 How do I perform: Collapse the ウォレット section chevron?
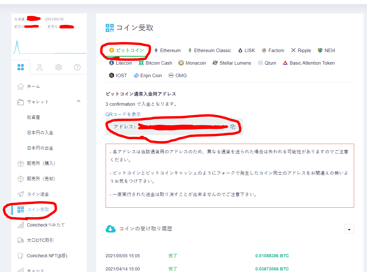click(x=79, y=102)
